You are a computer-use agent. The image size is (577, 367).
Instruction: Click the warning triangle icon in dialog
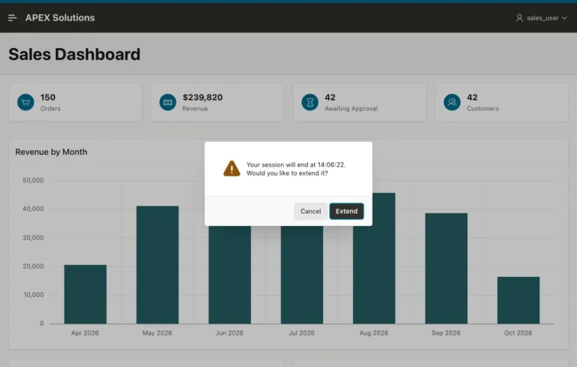pyautogui.click(x=231, y=168)
